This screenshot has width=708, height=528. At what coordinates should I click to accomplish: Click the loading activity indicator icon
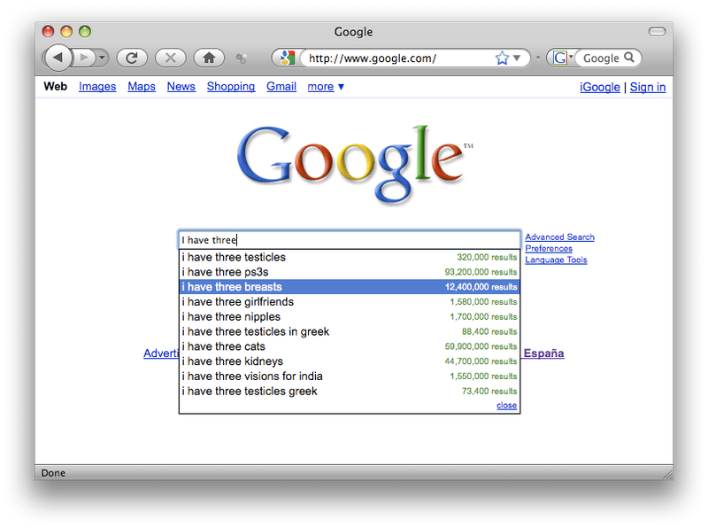(x=242, y=58)
